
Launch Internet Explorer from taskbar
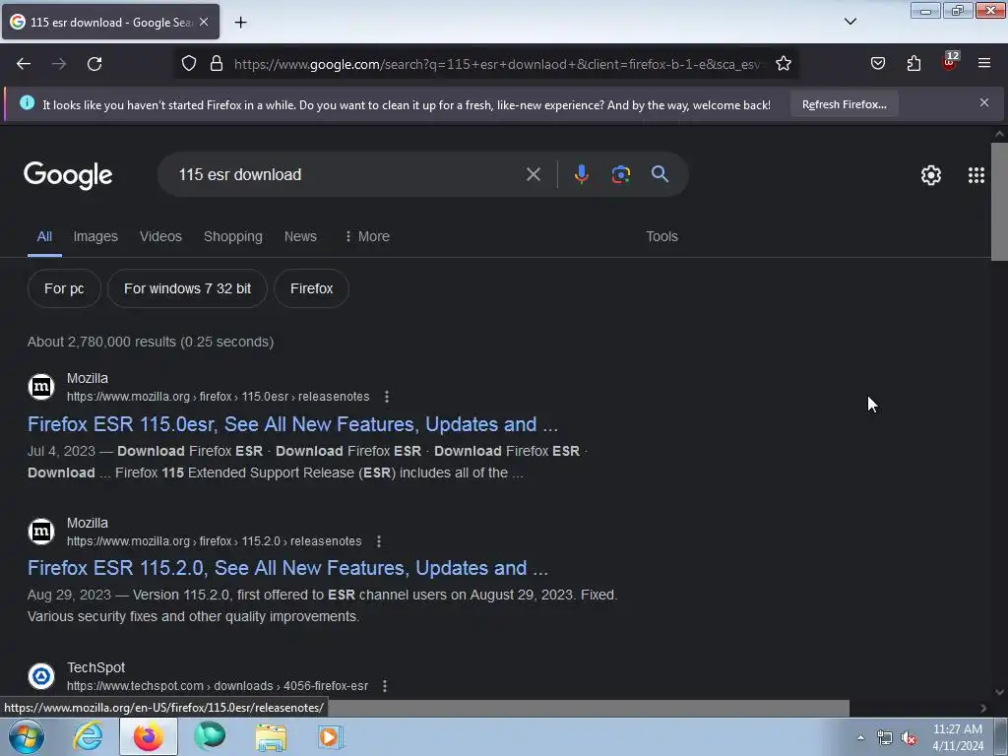pos(88,736)
